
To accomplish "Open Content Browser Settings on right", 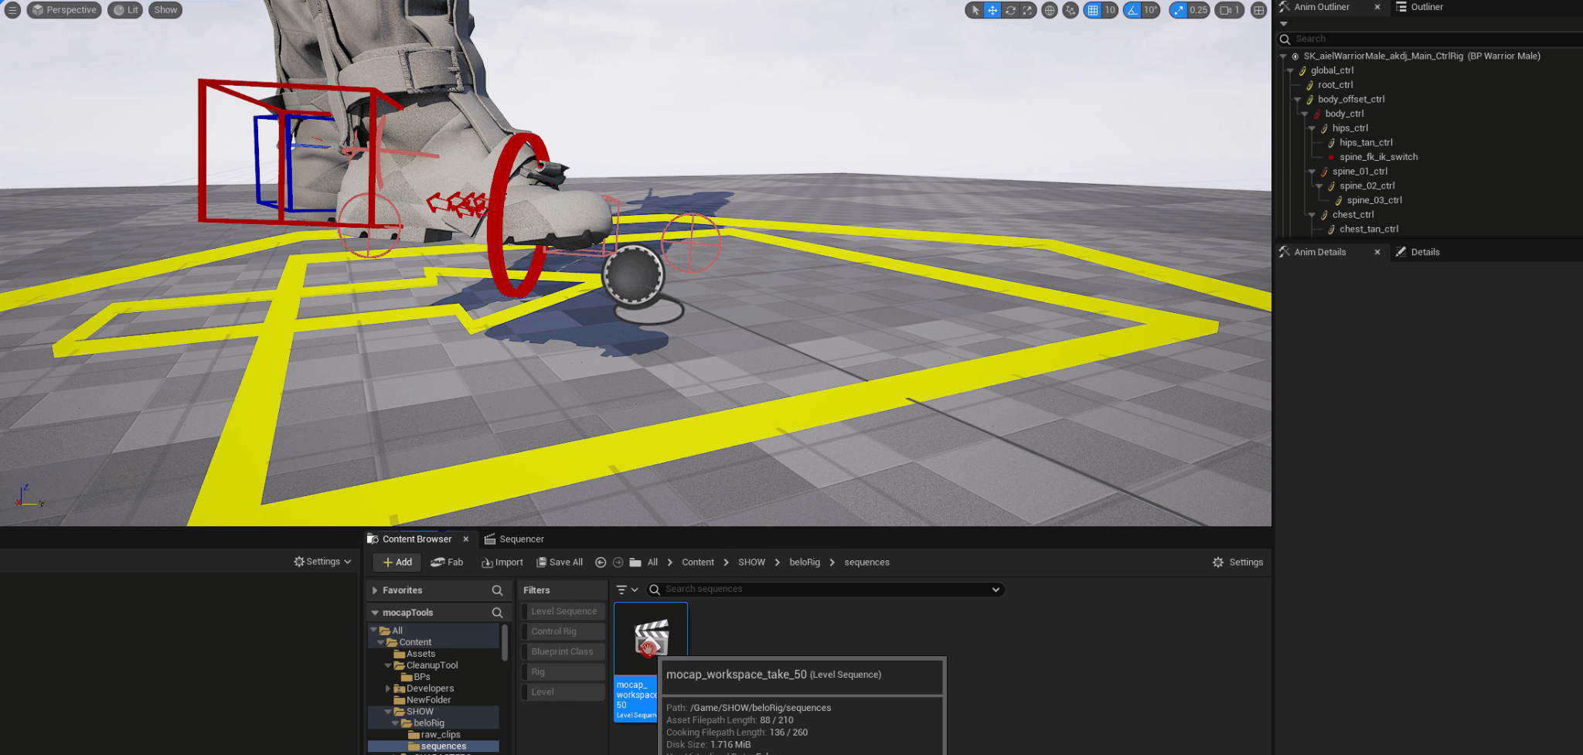I will (1237, 562).
